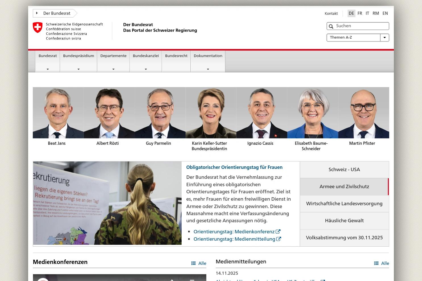
Task: Expand the Dokumentation menu chevron
Action: click(208, 69)
